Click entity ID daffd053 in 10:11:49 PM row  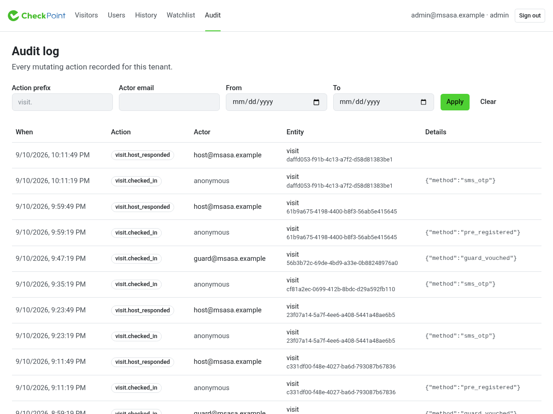(340, 160)
